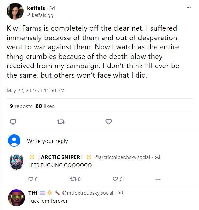Reply to keffals' main post
This screenshot has width=199, height=210.
tap(13, 122)
